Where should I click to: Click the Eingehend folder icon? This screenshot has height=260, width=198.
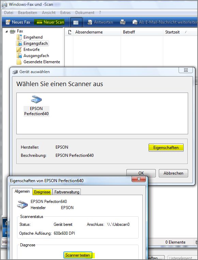coord(19,37)
